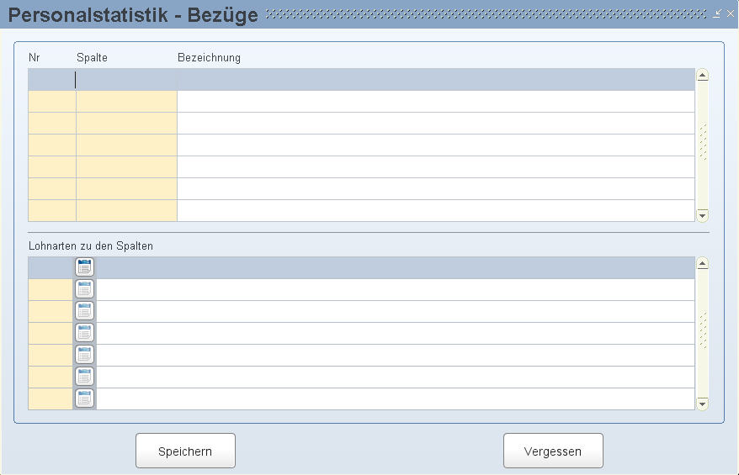Open lookup icon in last Lohnarten row
The image size is (739, 475).
[x=84, y=398]
